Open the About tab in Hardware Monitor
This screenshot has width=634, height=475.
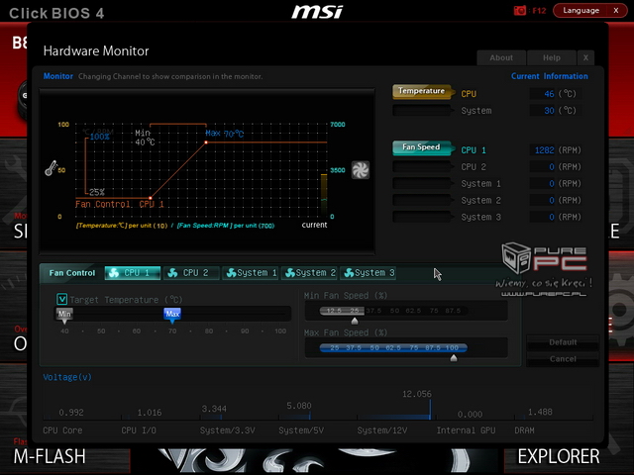501,57
